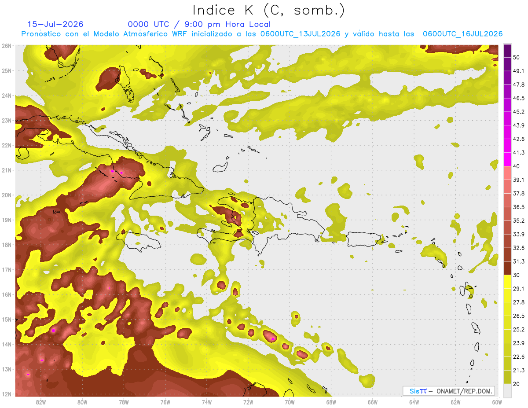This screenshot has height=408, width=528.
Task: Click the latitude label "23N"
Action: coord(7,121)
